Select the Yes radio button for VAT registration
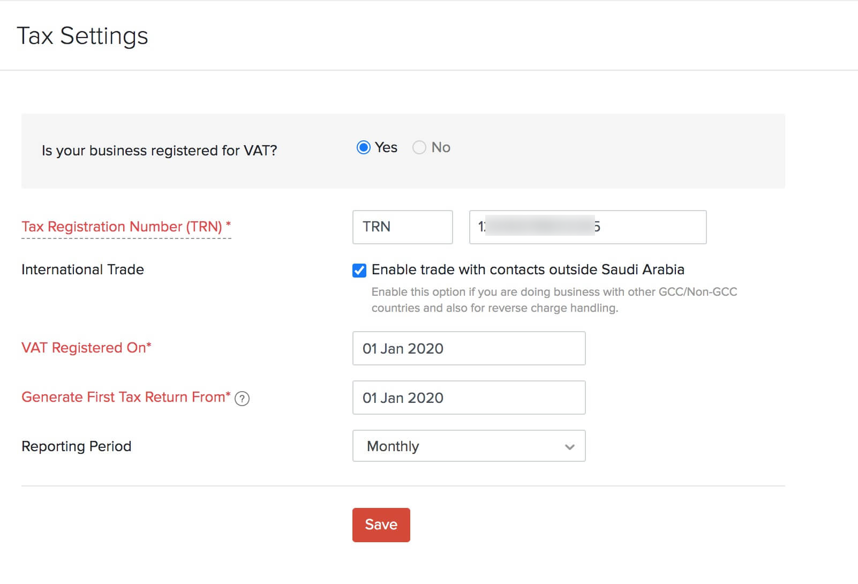This screenshot has width=858, height=584. point(364,147)
